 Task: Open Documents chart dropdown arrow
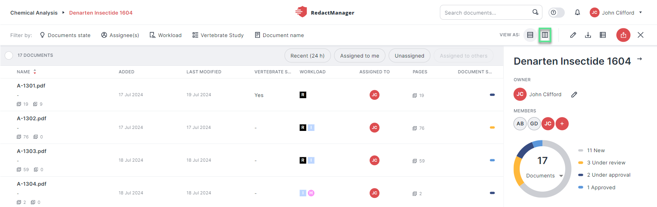561,176
